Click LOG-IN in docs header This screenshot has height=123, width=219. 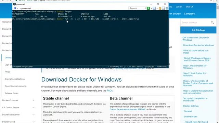click(179, 7)
